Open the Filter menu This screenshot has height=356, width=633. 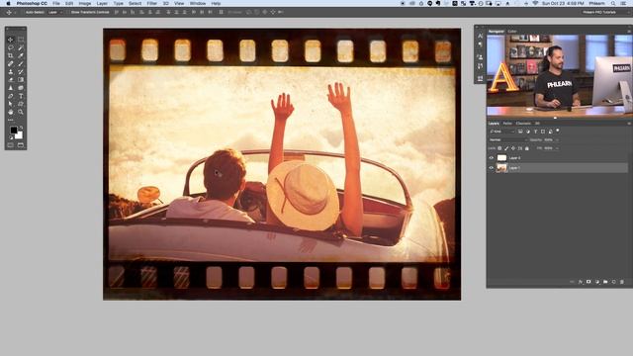click(151, 3)
